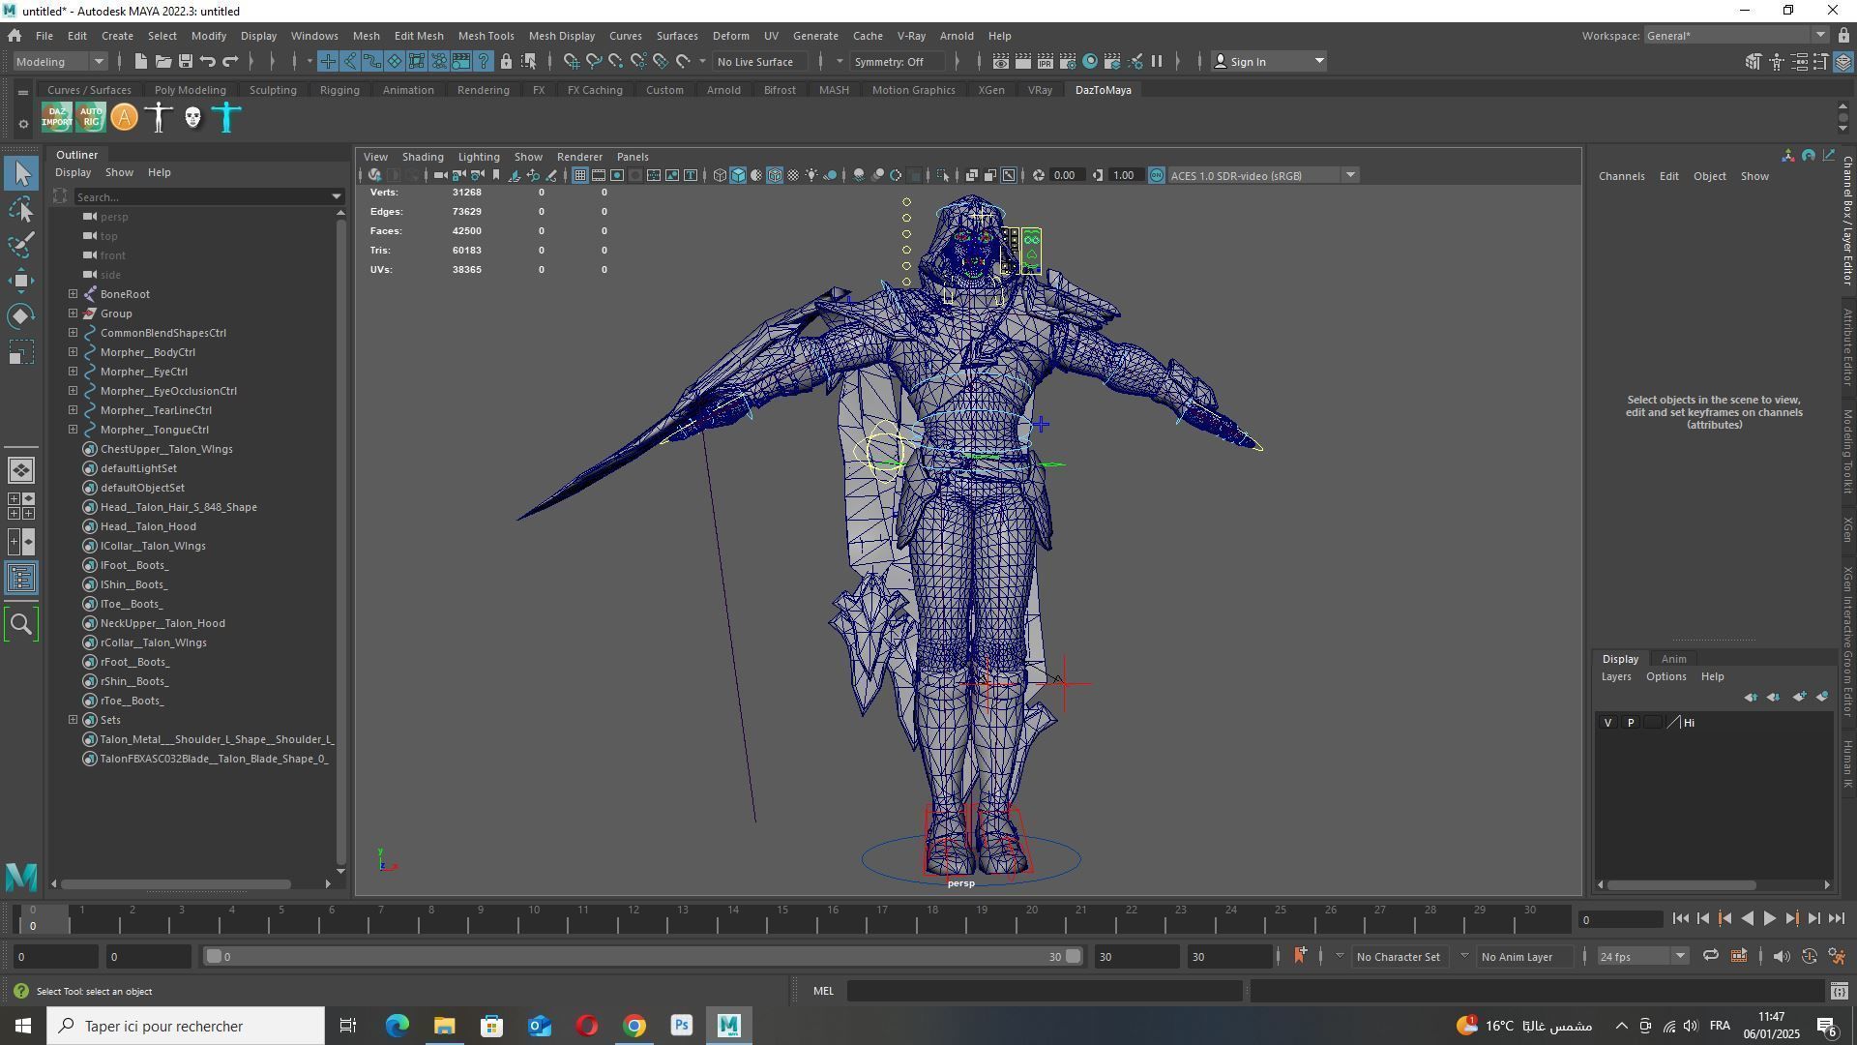Toggle the loop playback button
The image size is (1857, 1045).
point(1711,956)
